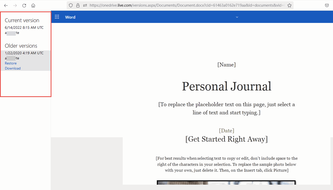Open the tracking protection shield panel
333x190 pixels.
coord(71,5)
